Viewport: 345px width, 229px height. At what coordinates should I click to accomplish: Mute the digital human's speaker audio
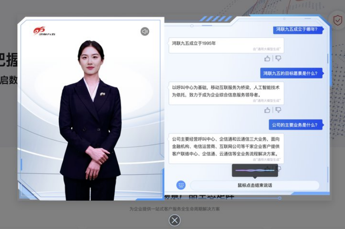(145, 32)
